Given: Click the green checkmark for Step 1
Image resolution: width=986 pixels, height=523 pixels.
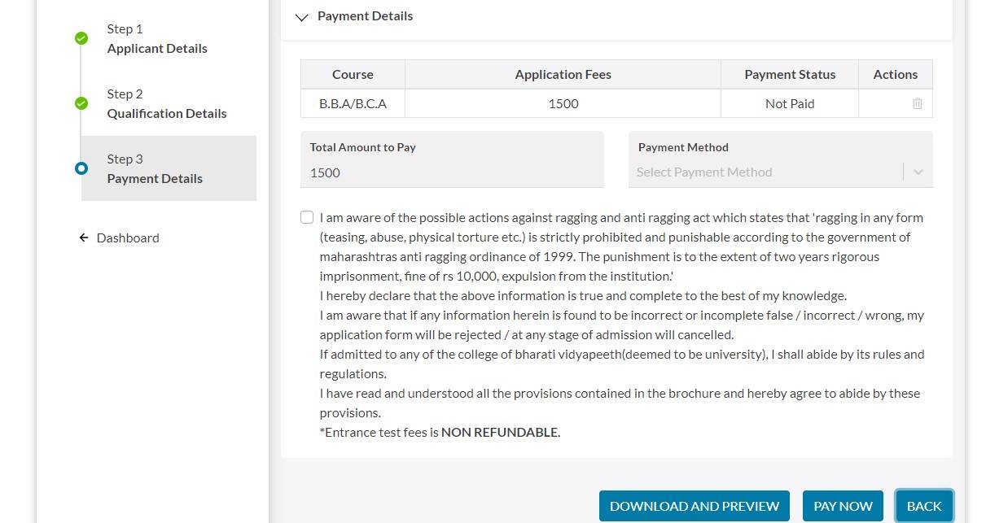Looking at the screenshot, I should click(x=81, y=38).
